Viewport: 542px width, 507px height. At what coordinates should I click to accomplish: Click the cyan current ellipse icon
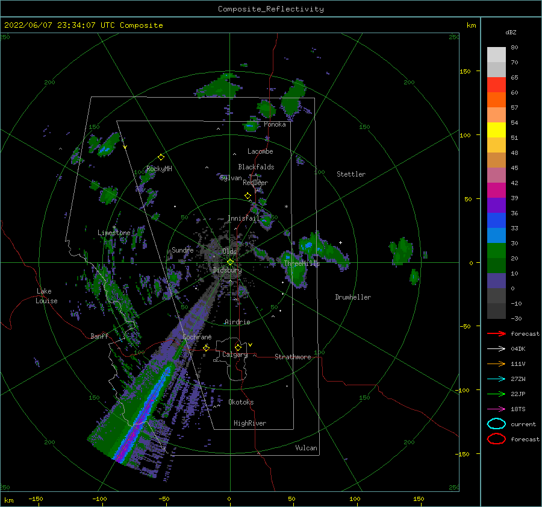click(496, 424)
